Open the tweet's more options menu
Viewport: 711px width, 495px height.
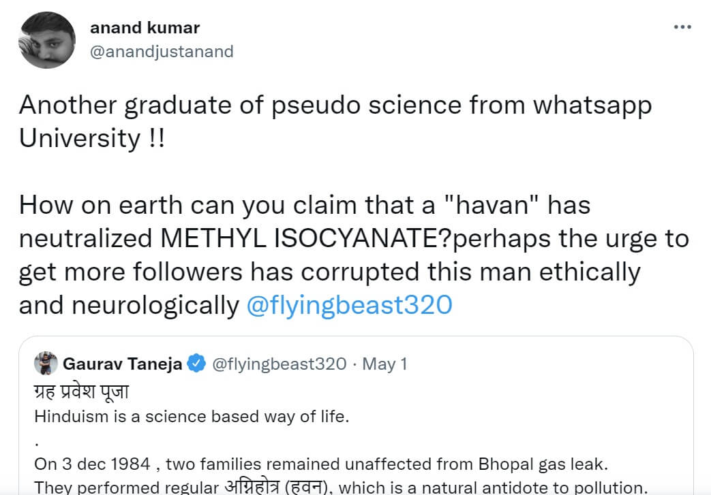tap(682, 27)
